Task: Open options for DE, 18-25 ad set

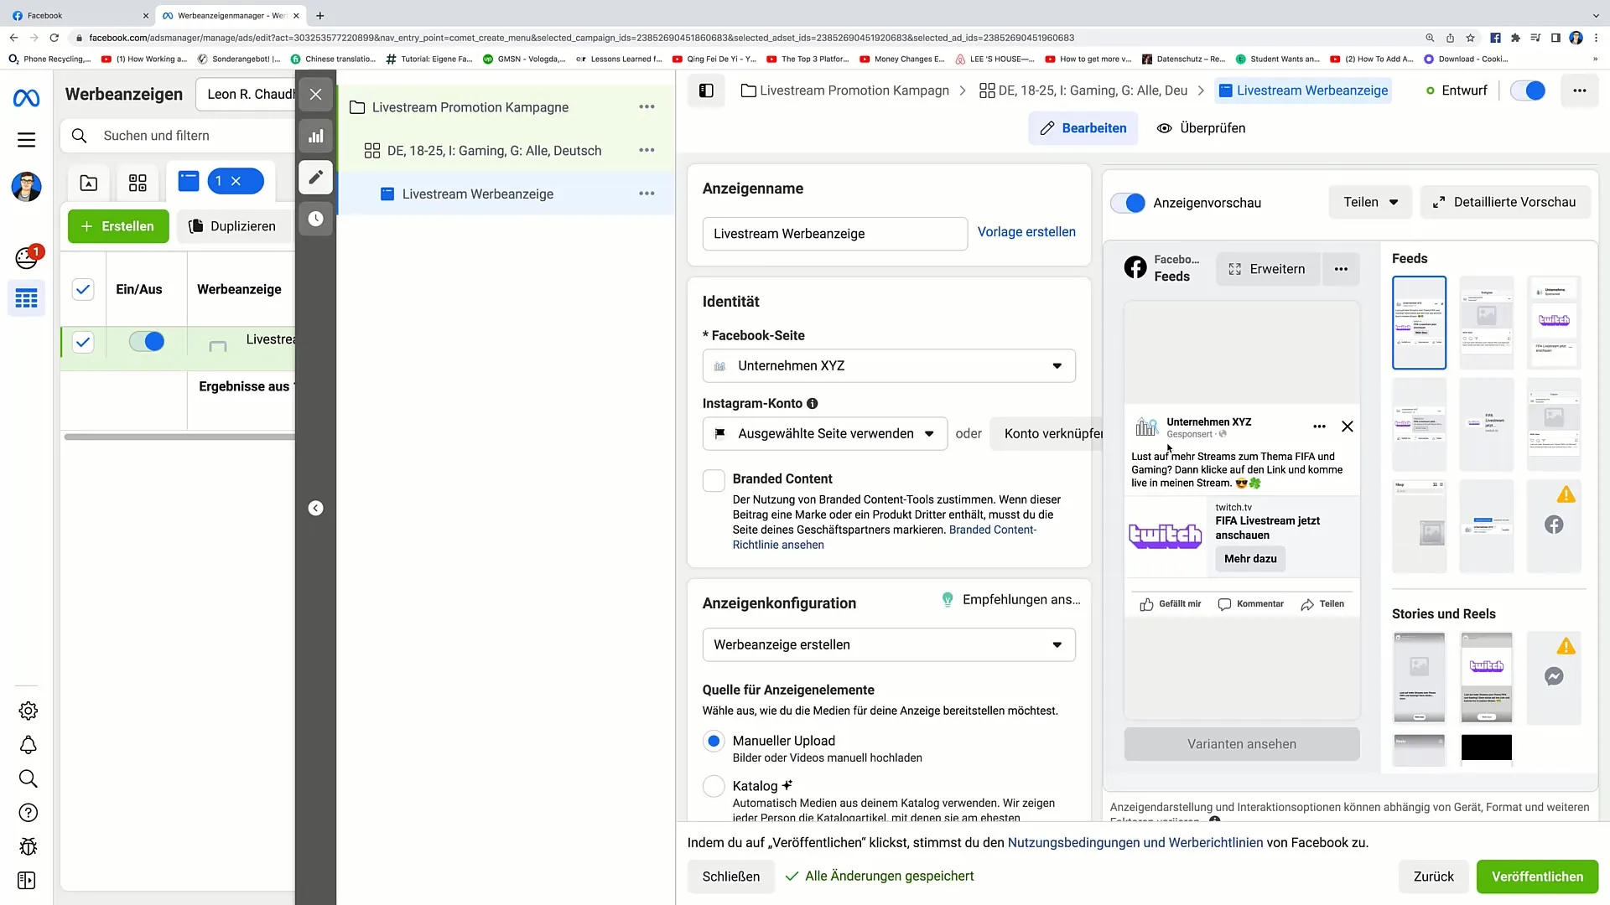Action: pyautogui.click(x=647, y=150)
